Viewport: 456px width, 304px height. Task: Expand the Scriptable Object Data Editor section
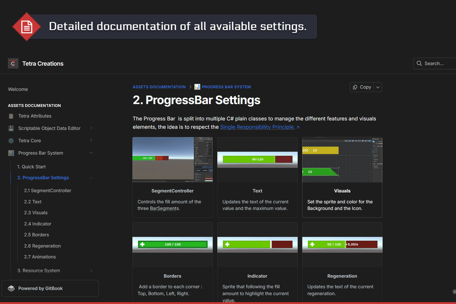(x=91, y=128)
